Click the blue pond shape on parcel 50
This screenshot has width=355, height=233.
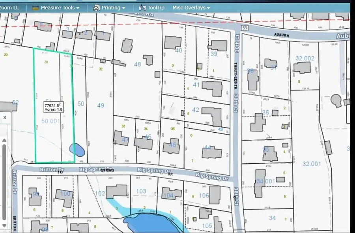(x=76, y=149)
